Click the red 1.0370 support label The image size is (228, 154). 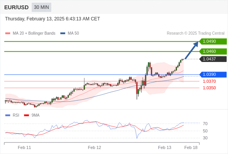(209, 81)
